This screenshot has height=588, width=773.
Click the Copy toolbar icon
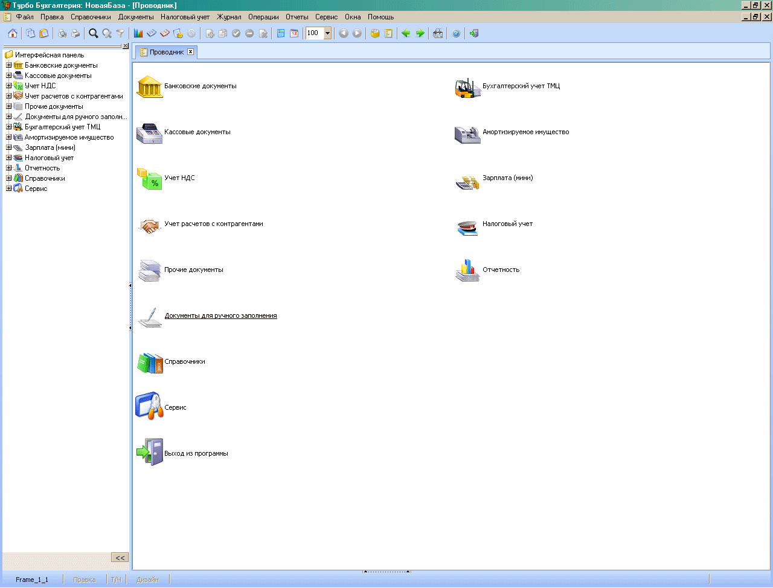click(x=30, y=33)
